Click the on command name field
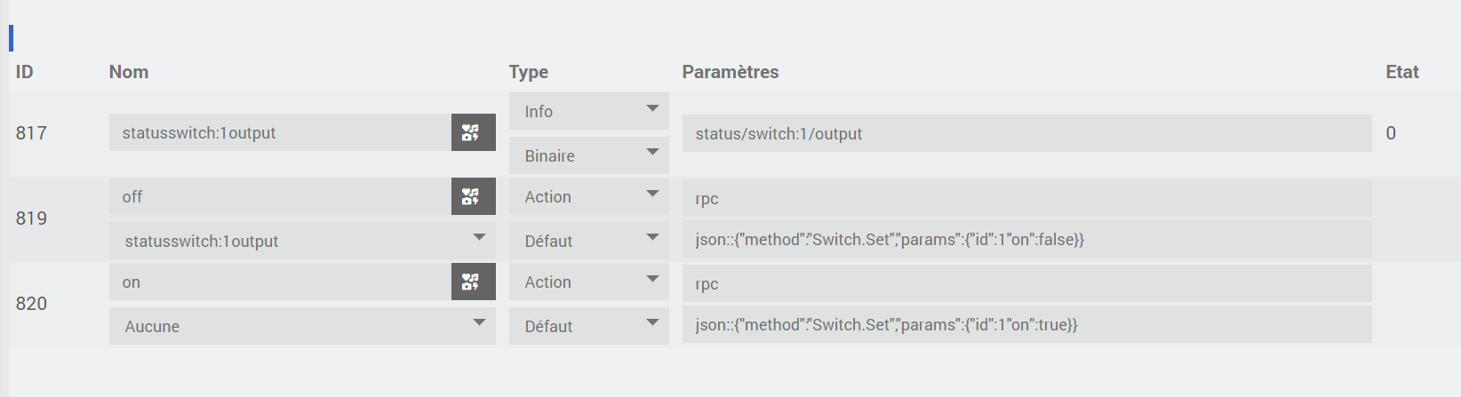This screenshot has height=397, width=1461. (x=280, y=282)
